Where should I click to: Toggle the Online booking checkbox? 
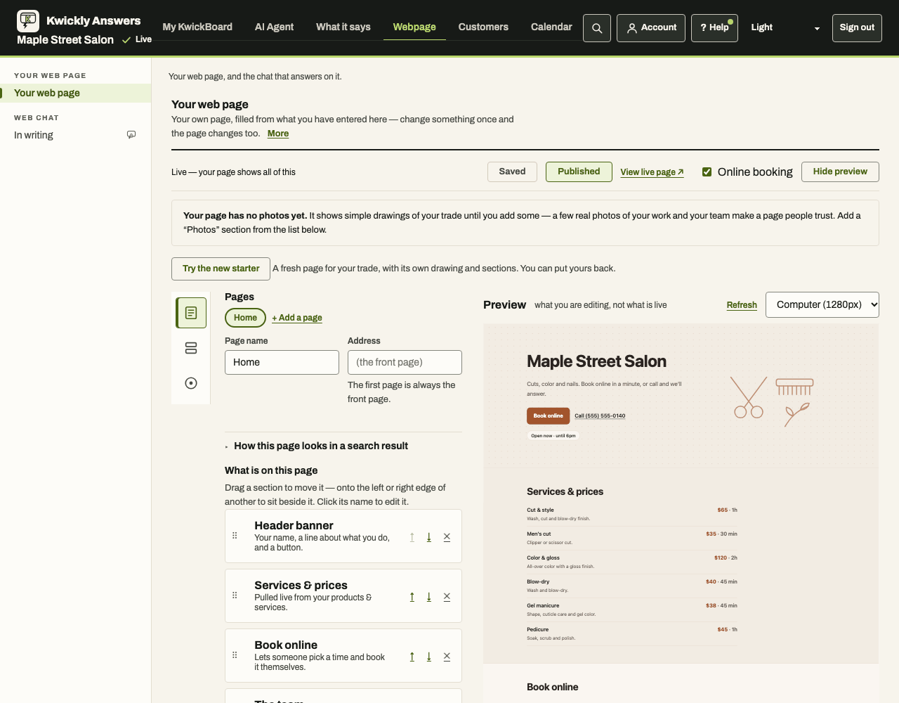(x=707, y=172)
